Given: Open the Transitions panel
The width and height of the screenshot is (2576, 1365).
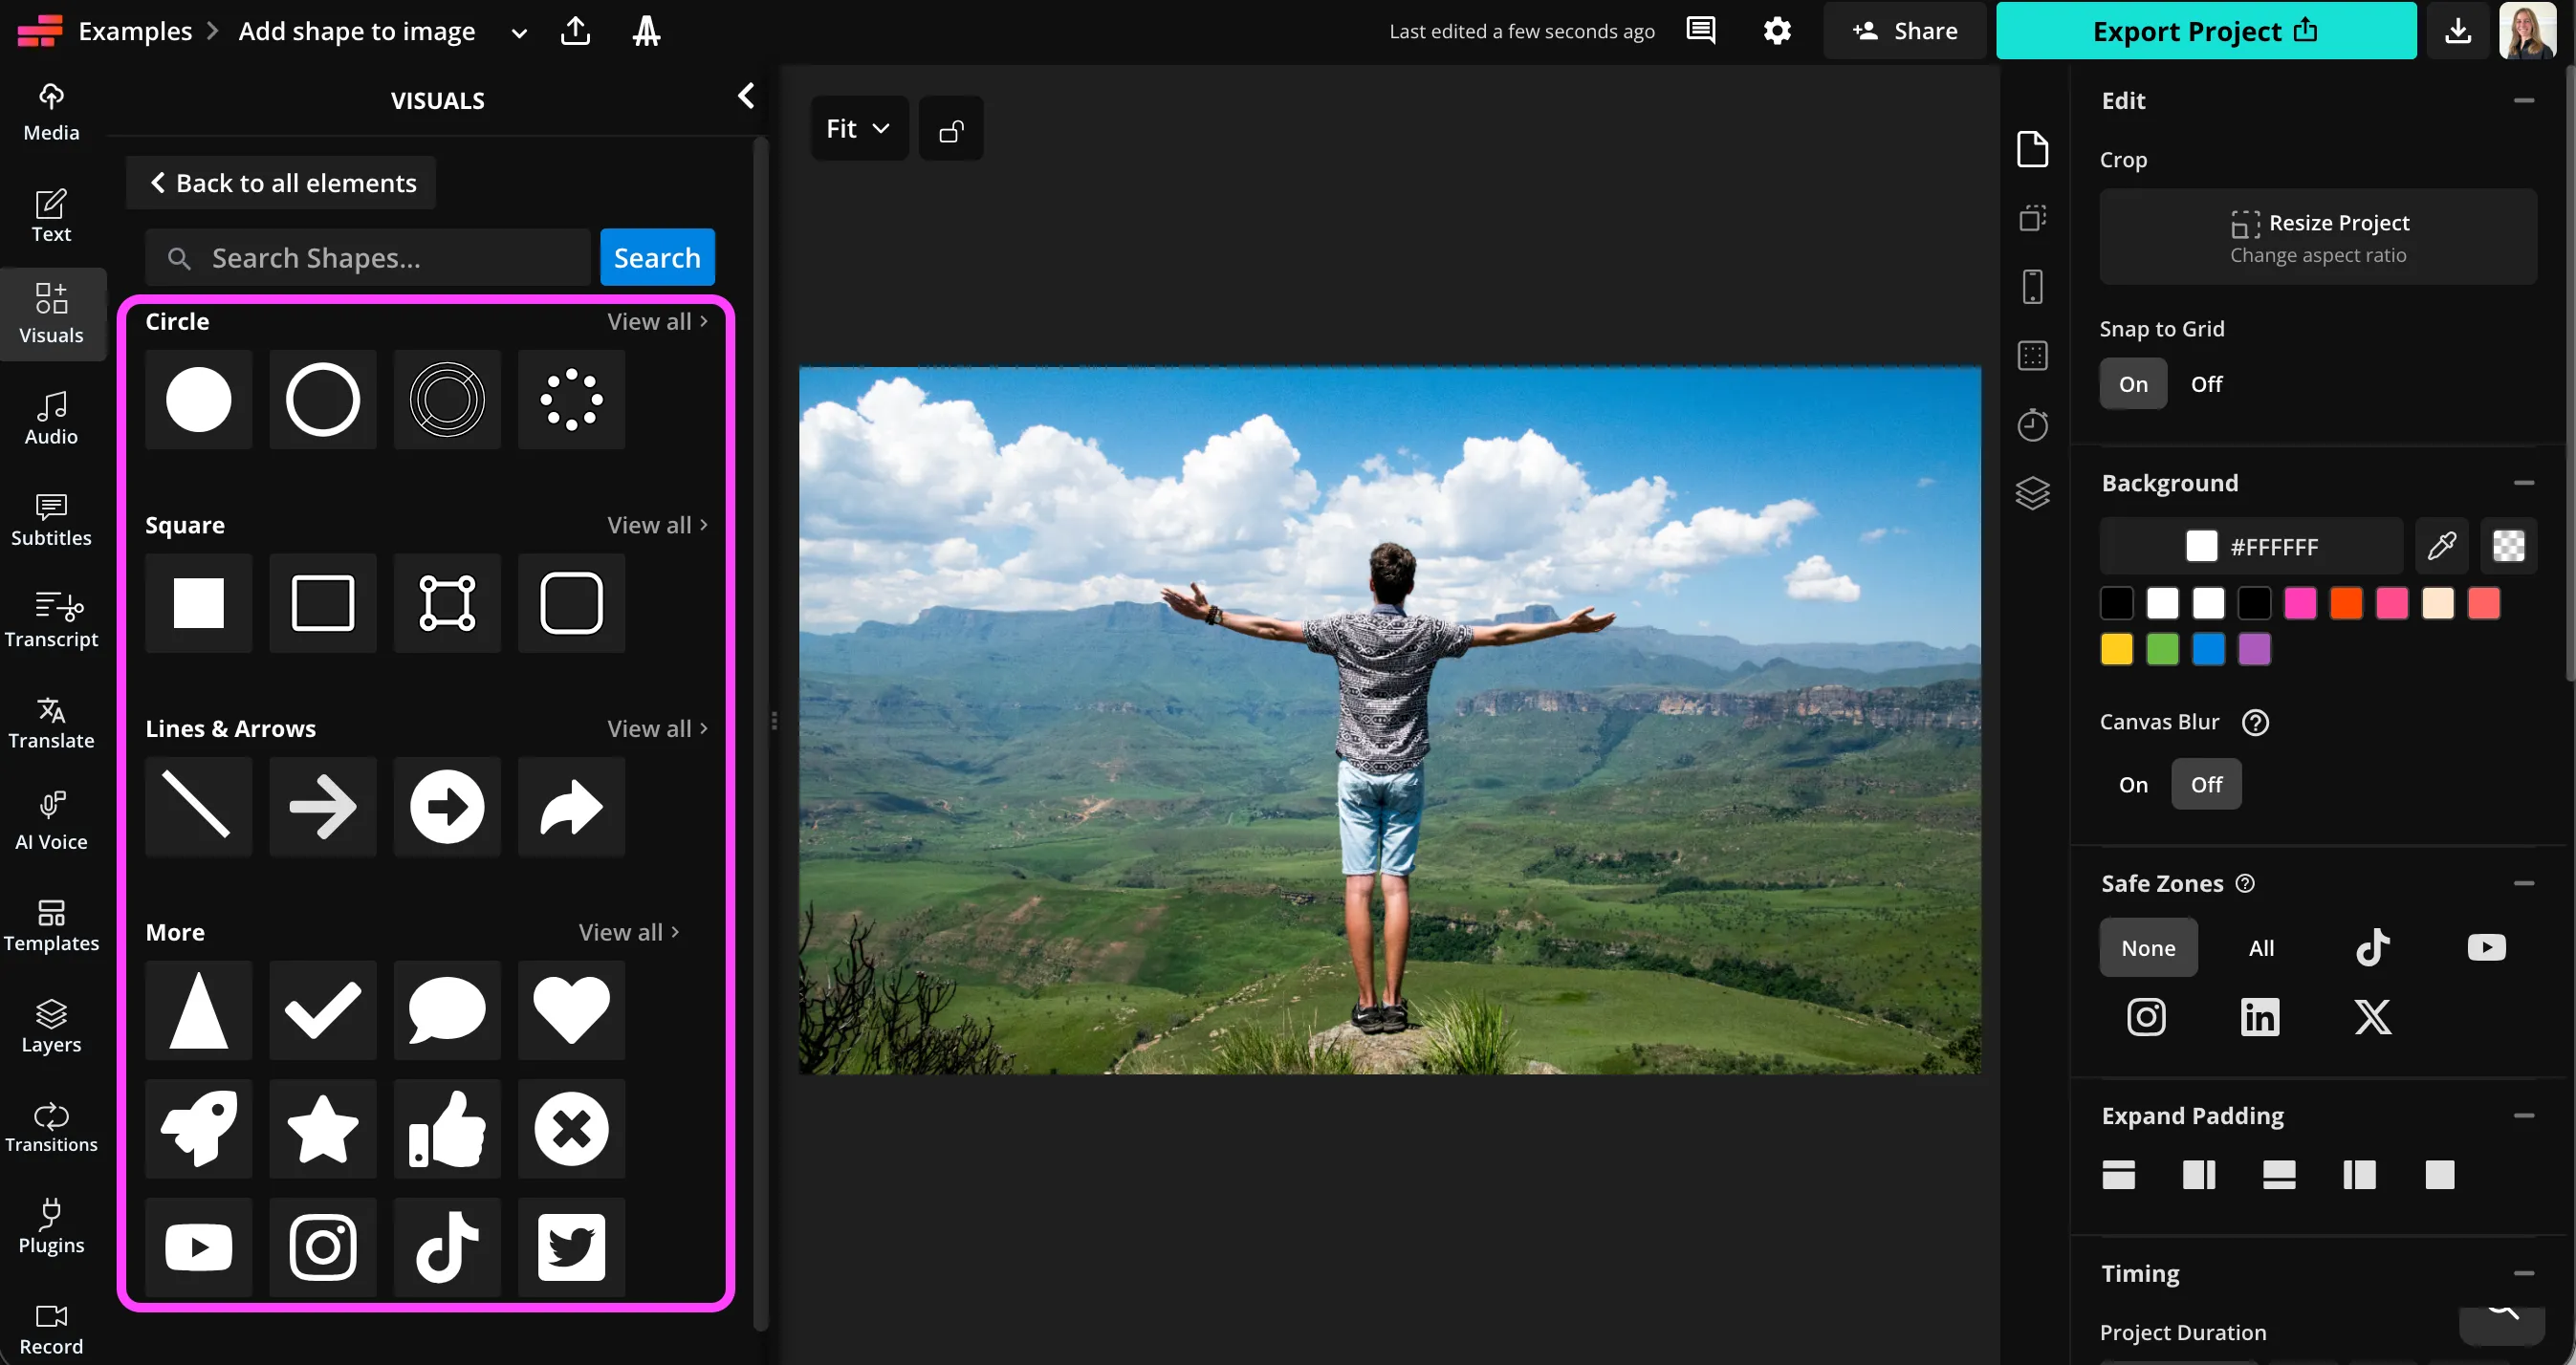Looking at the screenshot, I should 51,1124.
